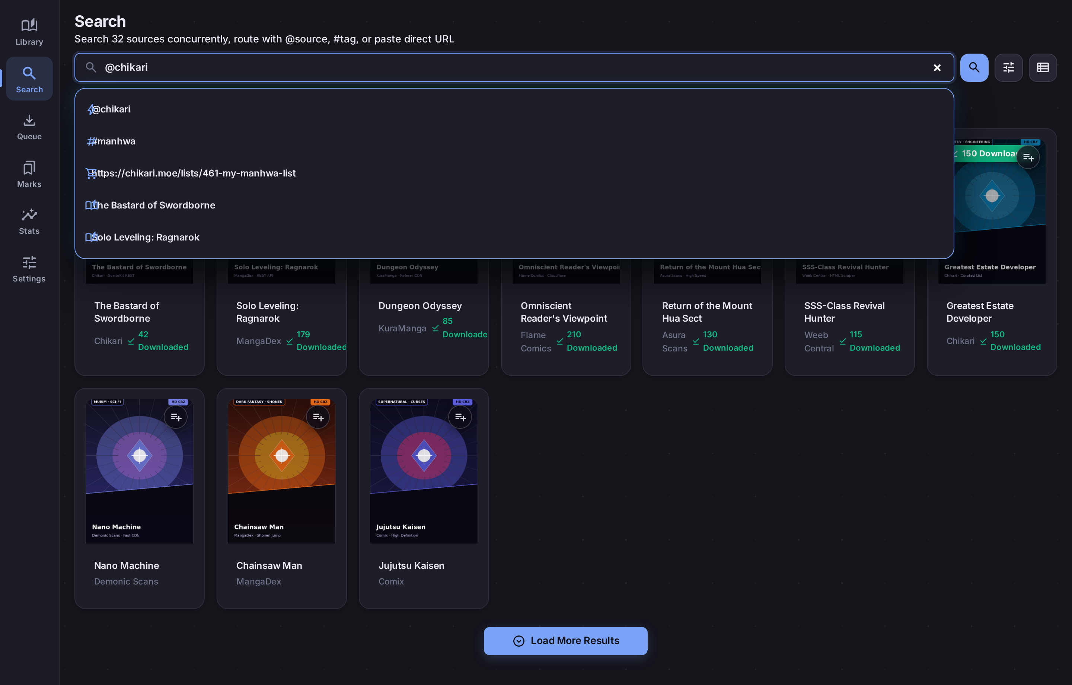Open the Stats page
The image size is (1072, 685).
(x=29, y=222)
